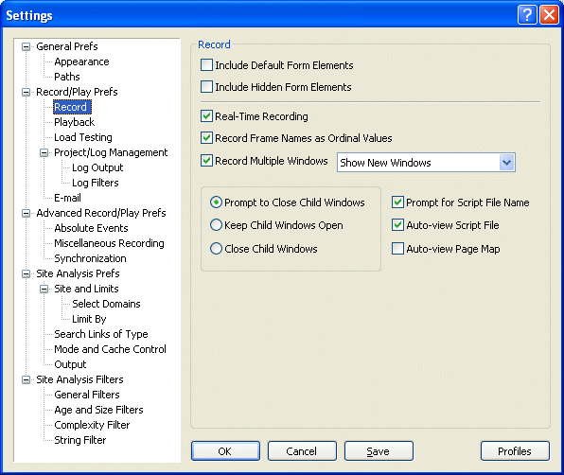The image size is (564, 475).
Task: Select Keep Child Windows Open option
Action: point(216,225)
